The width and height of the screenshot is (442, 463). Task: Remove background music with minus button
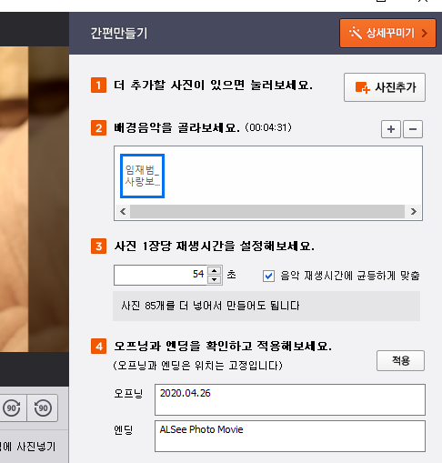click(413, 129)
